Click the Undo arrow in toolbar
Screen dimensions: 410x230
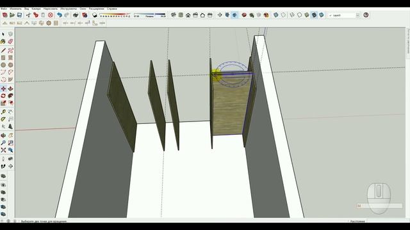[60, 15]
